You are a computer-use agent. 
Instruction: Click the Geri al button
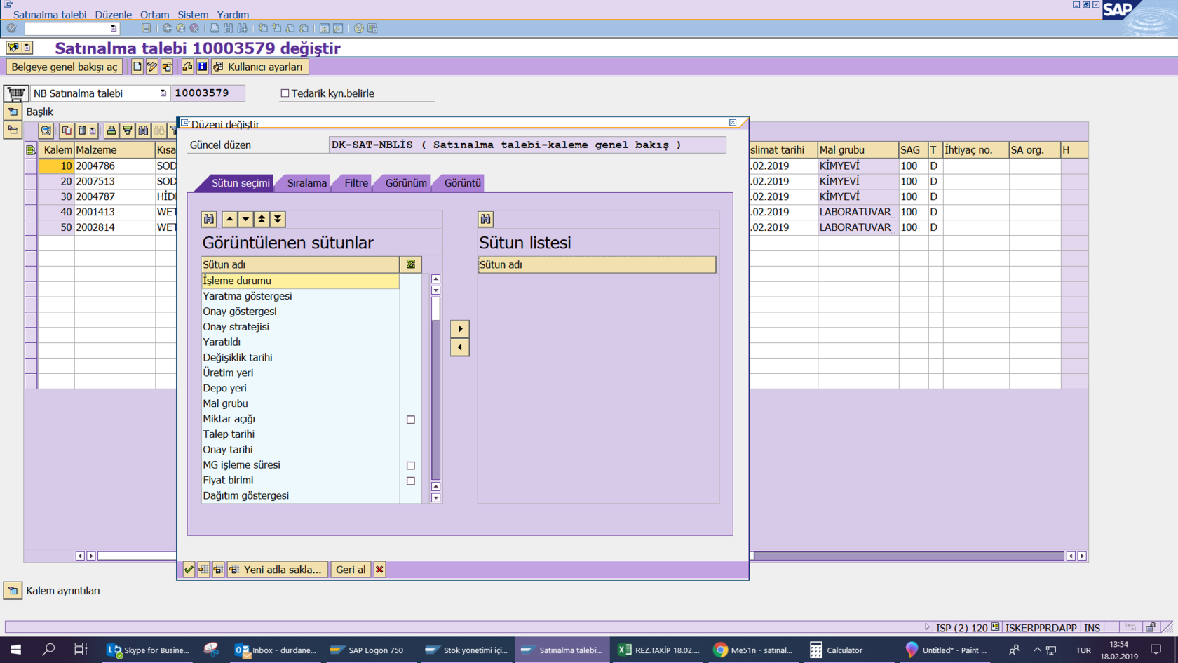351,570
